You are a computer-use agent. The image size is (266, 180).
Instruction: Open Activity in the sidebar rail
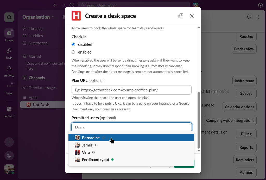coord(9,71)
